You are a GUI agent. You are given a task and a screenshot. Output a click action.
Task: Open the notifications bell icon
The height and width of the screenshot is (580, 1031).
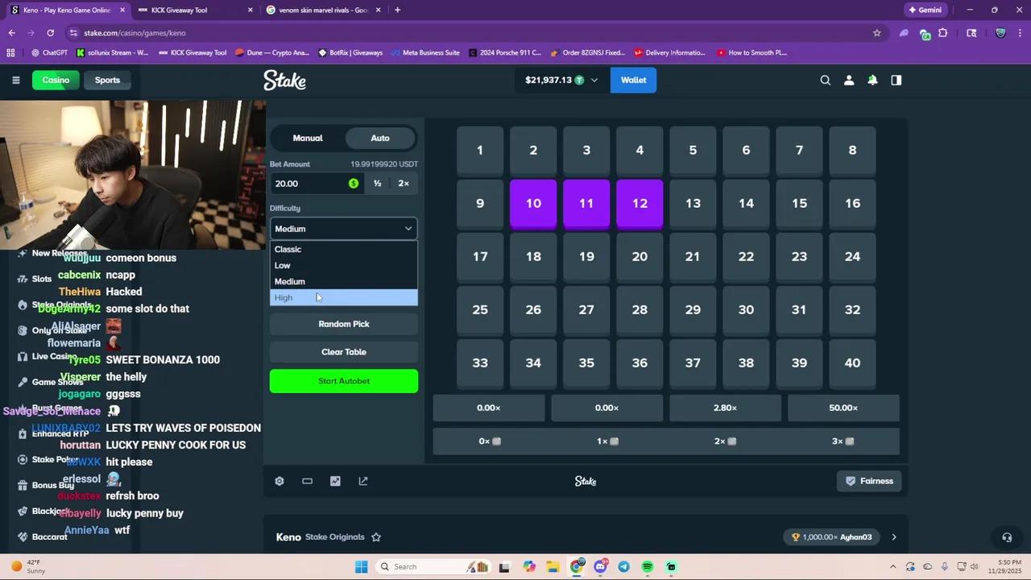pos(872,80)
